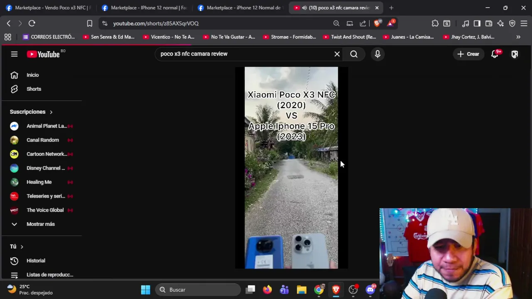Open the tab search icon in the toolbar
Viewport: 532px width, 299px height.
point(447,24)
